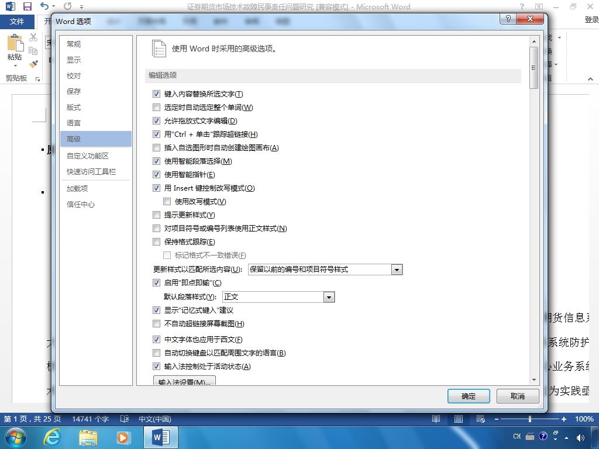Select 自定义功能区 category
Image resolution: width=599 pixels, height=449 pixels.
(96, 156)
